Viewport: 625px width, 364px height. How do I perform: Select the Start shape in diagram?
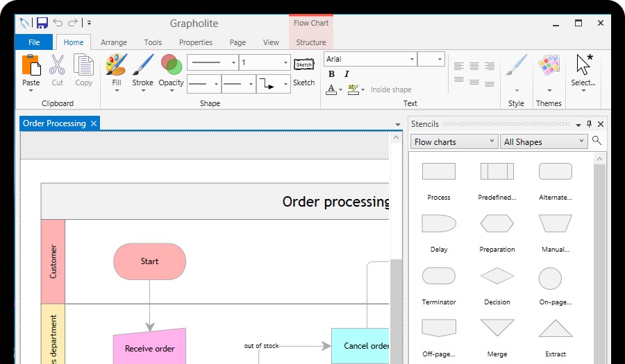click(149, 261)
